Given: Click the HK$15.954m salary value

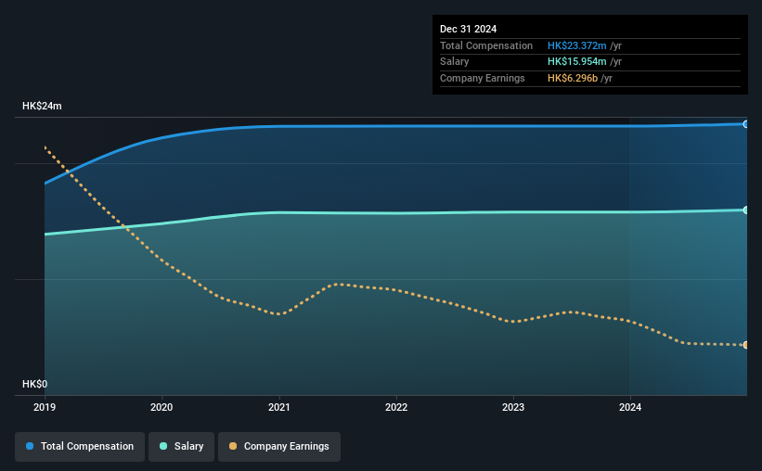Looking at the screenshot, I should pyautogui.click(x=577, y=62).
